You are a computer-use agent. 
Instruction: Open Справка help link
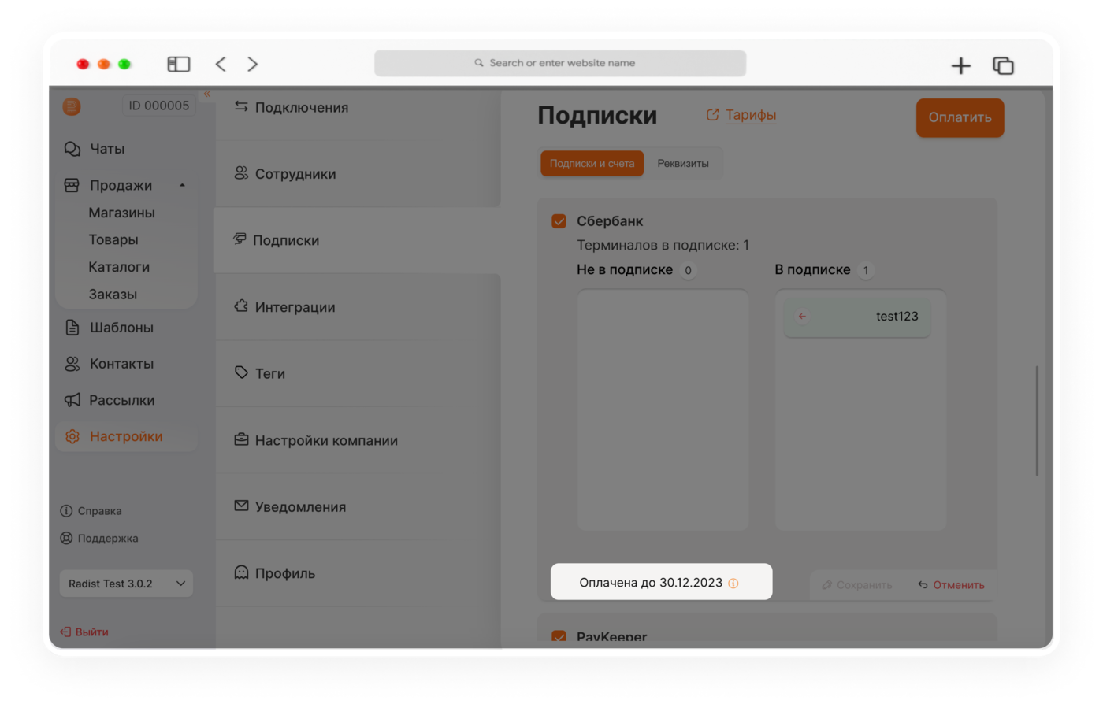[x=91, y=511]
